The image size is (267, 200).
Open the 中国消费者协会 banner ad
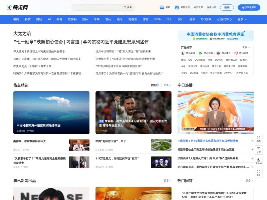point(215,36)
